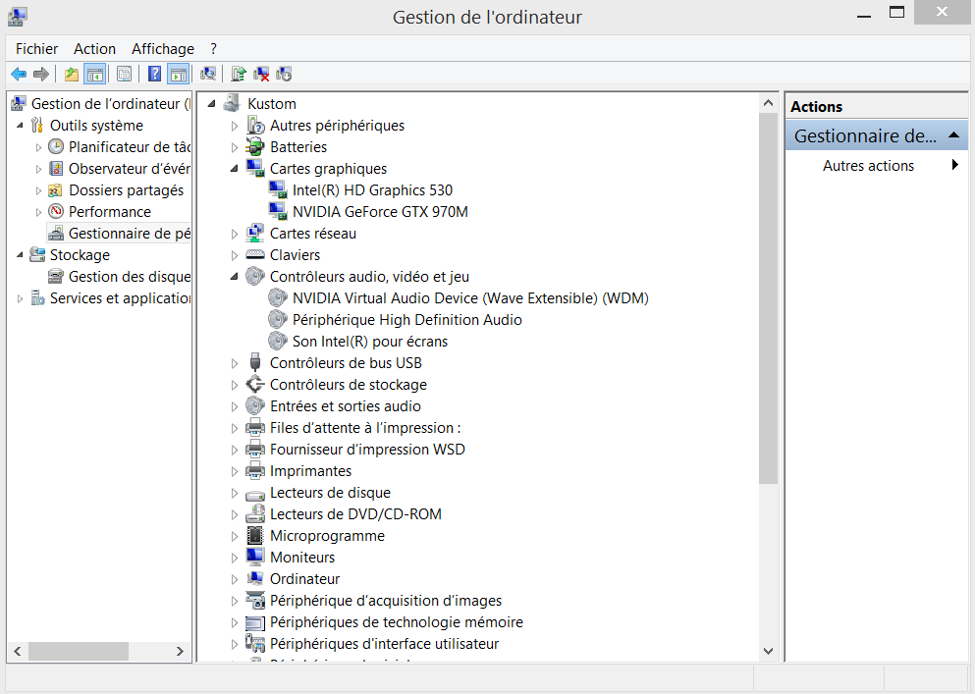Click the Batteries category icon
The width and height of the screenshot is (975, 694).
click(255, 147)
